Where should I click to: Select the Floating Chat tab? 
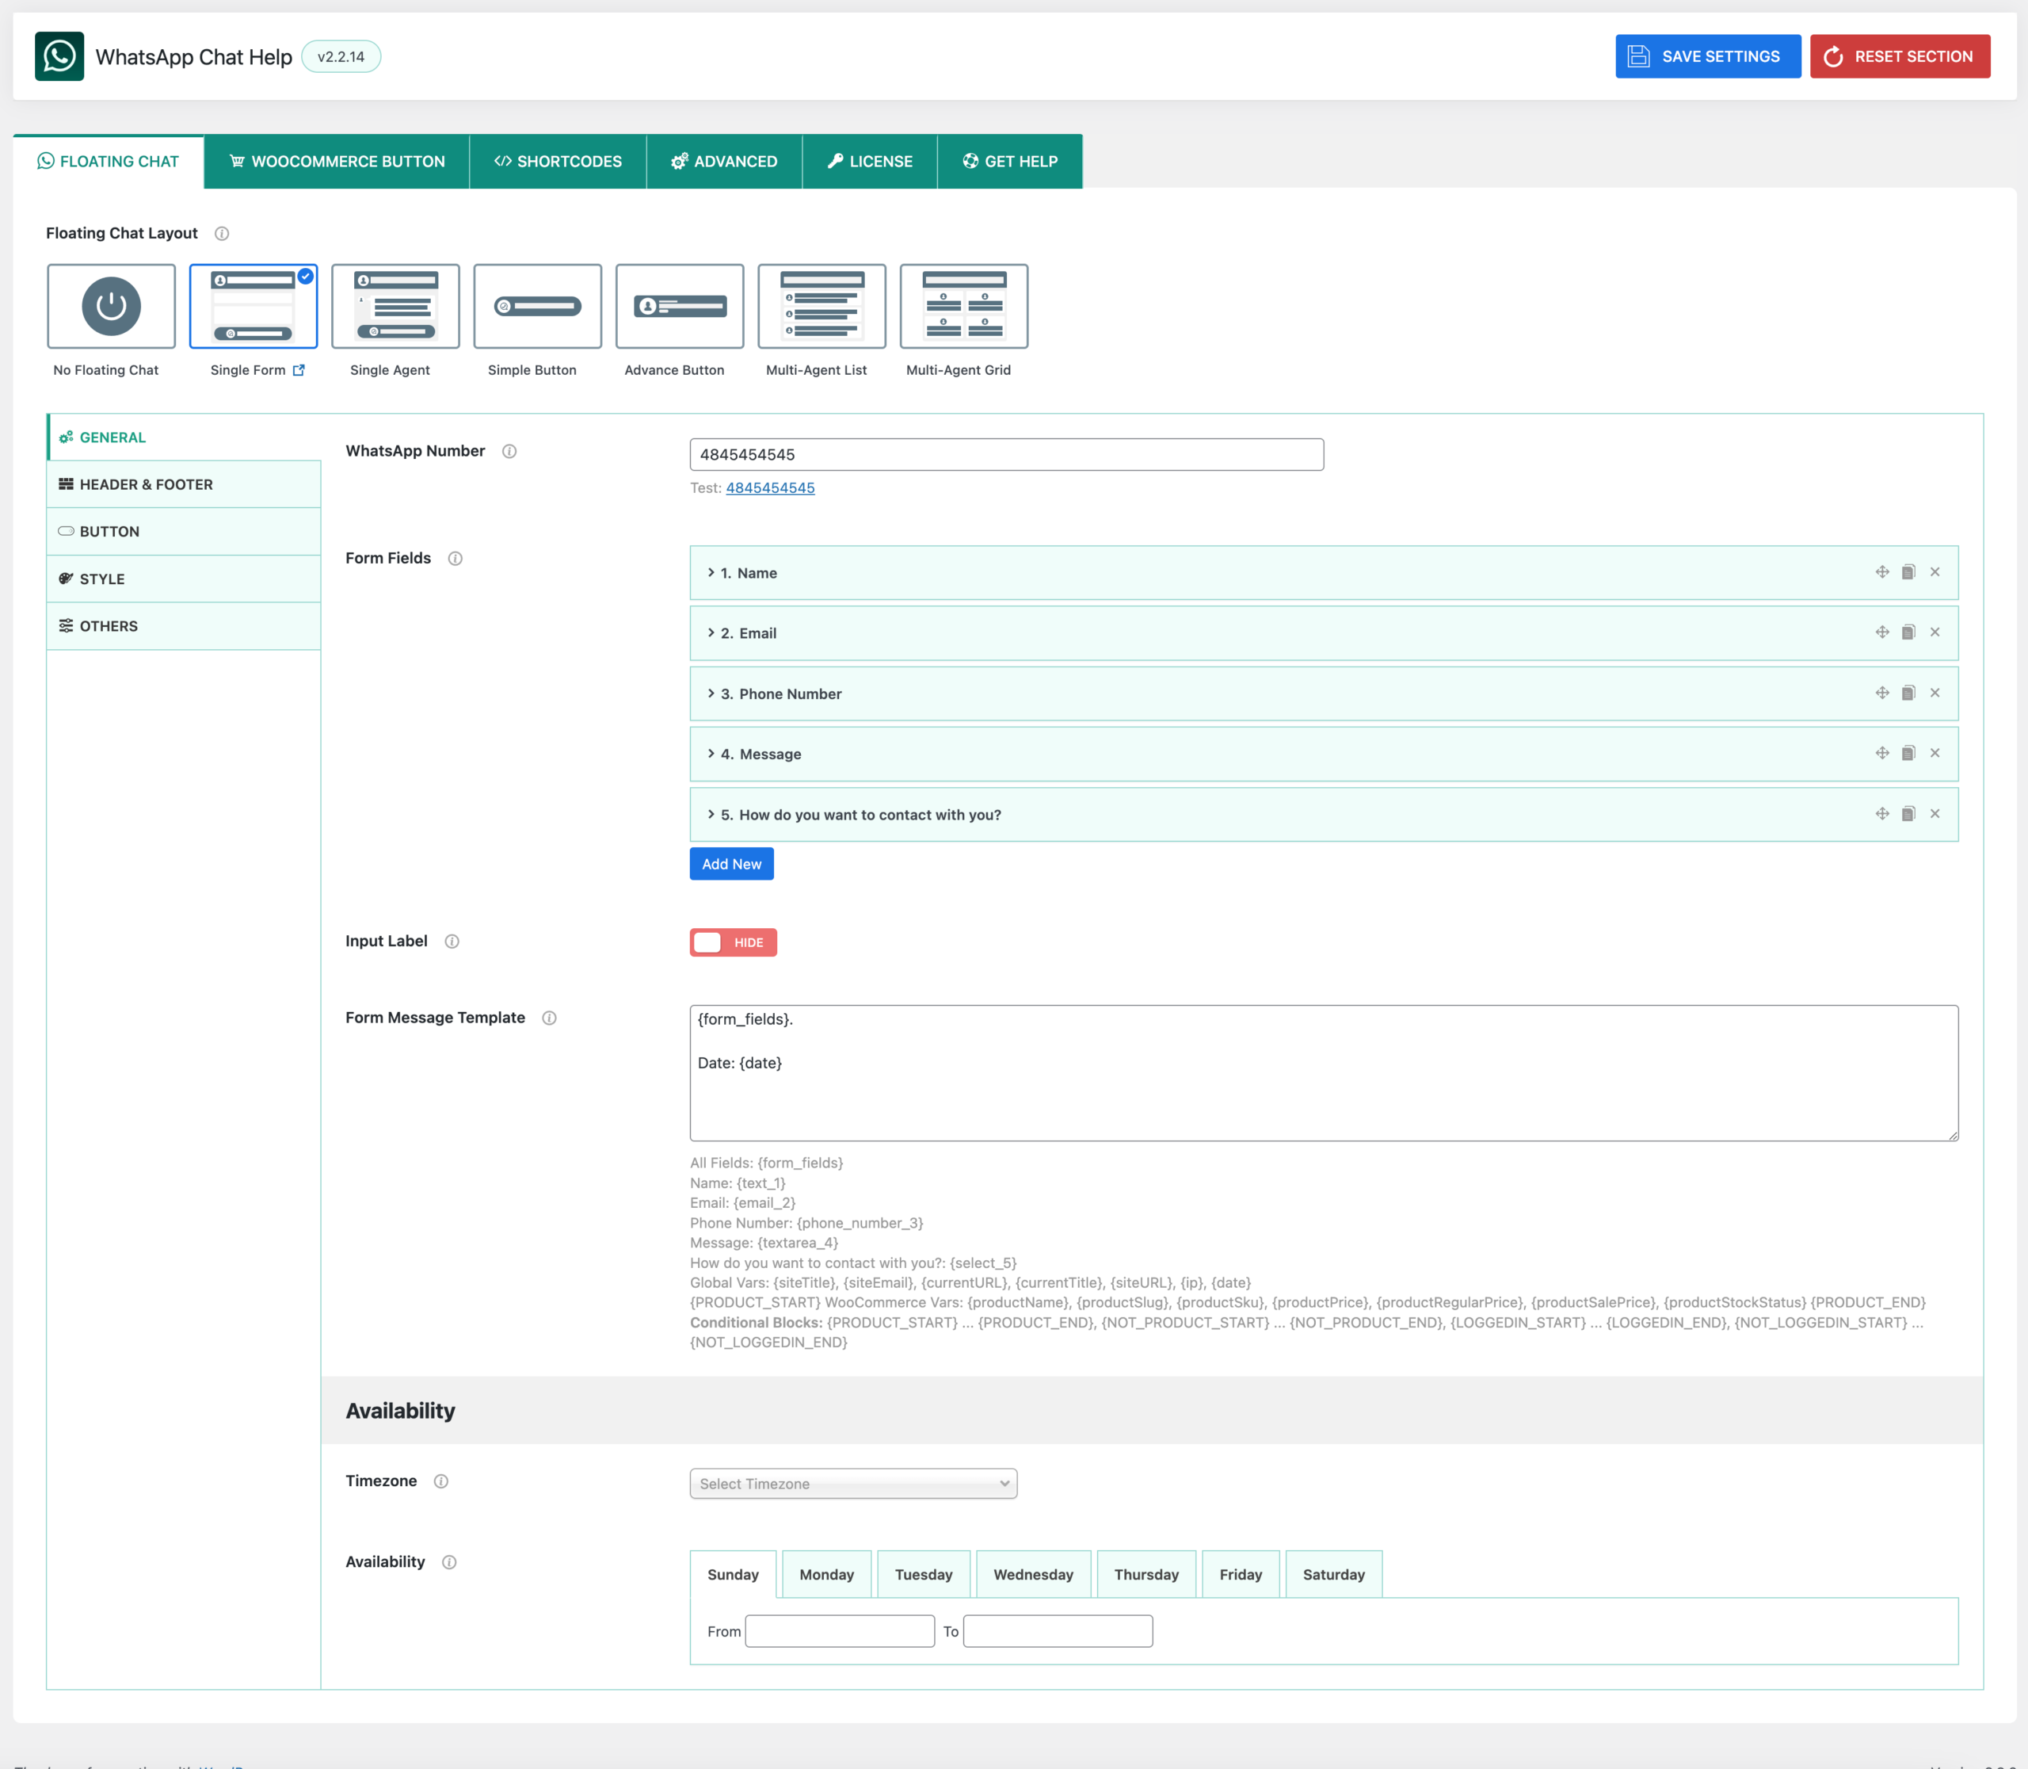coord(109,161)
